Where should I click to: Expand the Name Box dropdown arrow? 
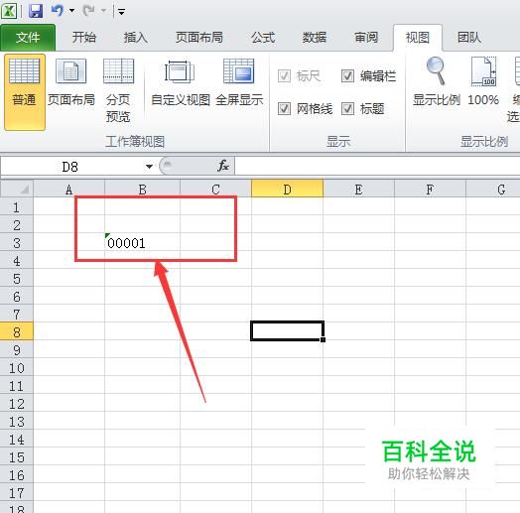(x=149, y=167)
